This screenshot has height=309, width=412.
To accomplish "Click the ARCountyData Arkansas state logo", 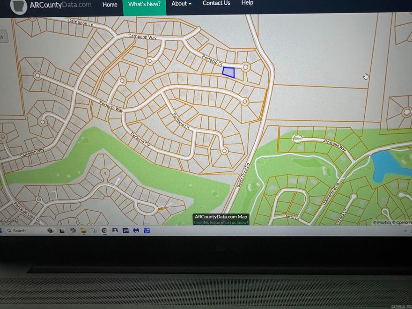I will tap(19, 6).
